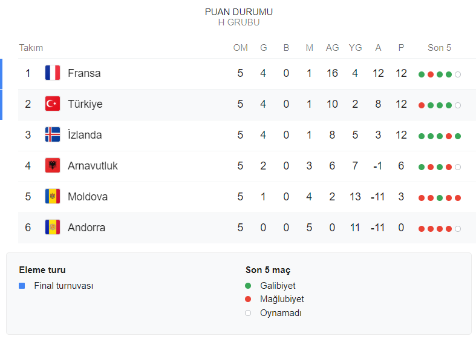Click the Albania flag icon
This screenshot has height=339, width=476.
[53, 166]
